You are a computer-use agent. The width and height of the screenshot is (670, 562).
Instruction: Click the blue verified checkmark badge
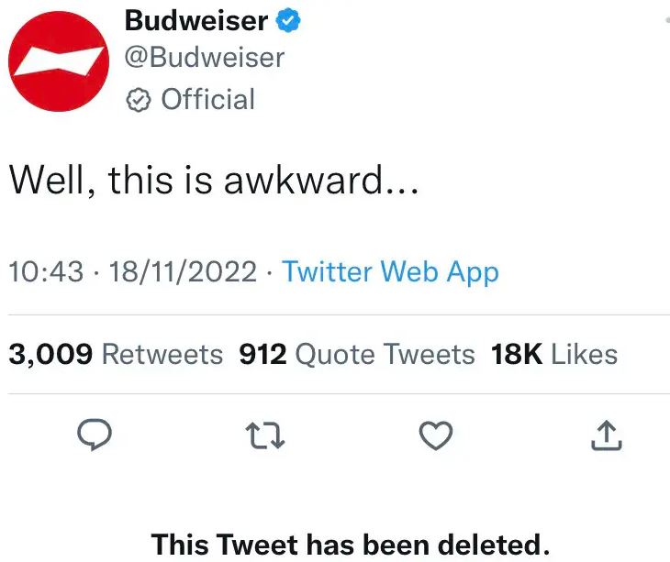[x=288, y=19]
